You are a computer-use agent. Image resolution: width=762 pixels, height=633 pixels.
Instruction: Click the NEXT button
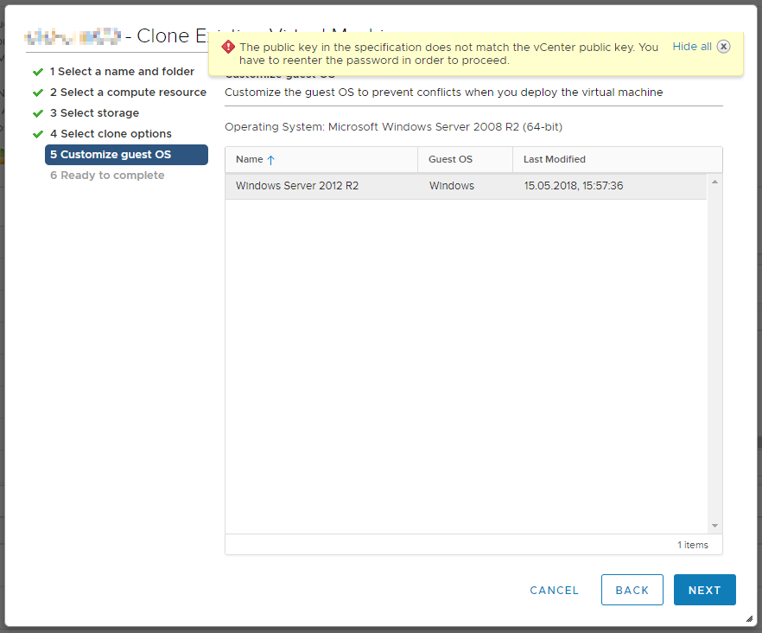705,590
